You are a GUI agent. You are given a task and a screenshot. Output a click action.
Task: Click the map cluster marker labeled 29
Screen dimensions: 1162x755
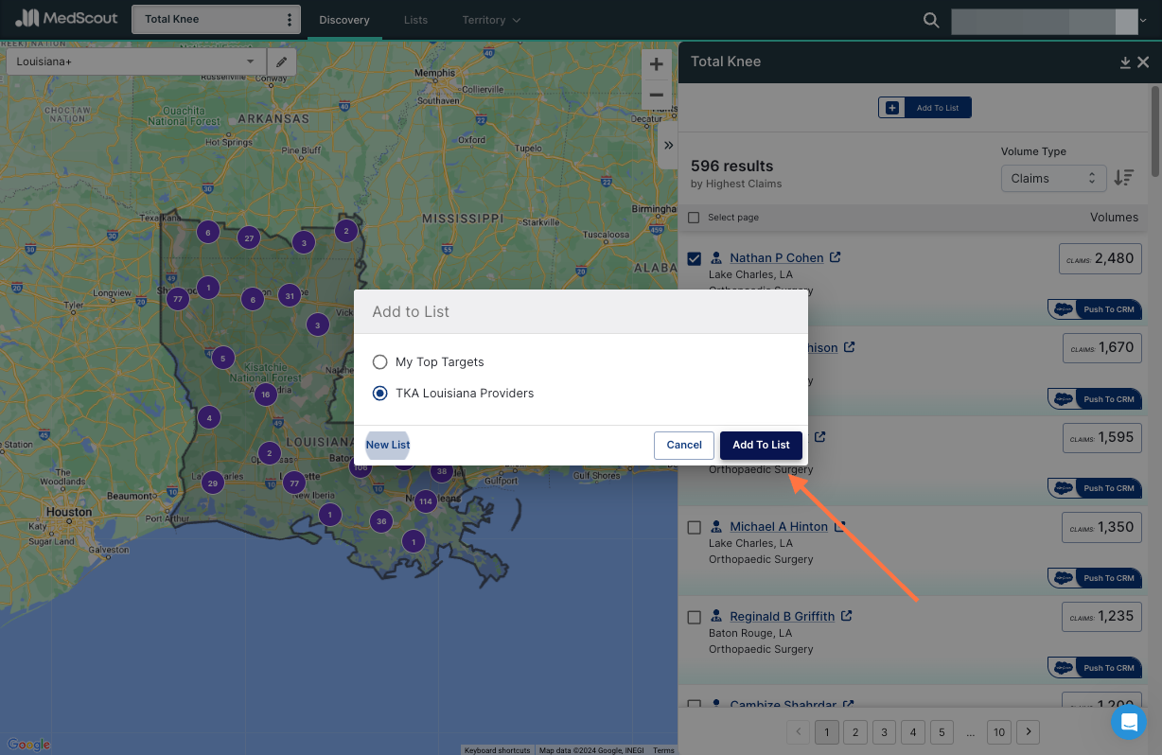coord(213,483)
